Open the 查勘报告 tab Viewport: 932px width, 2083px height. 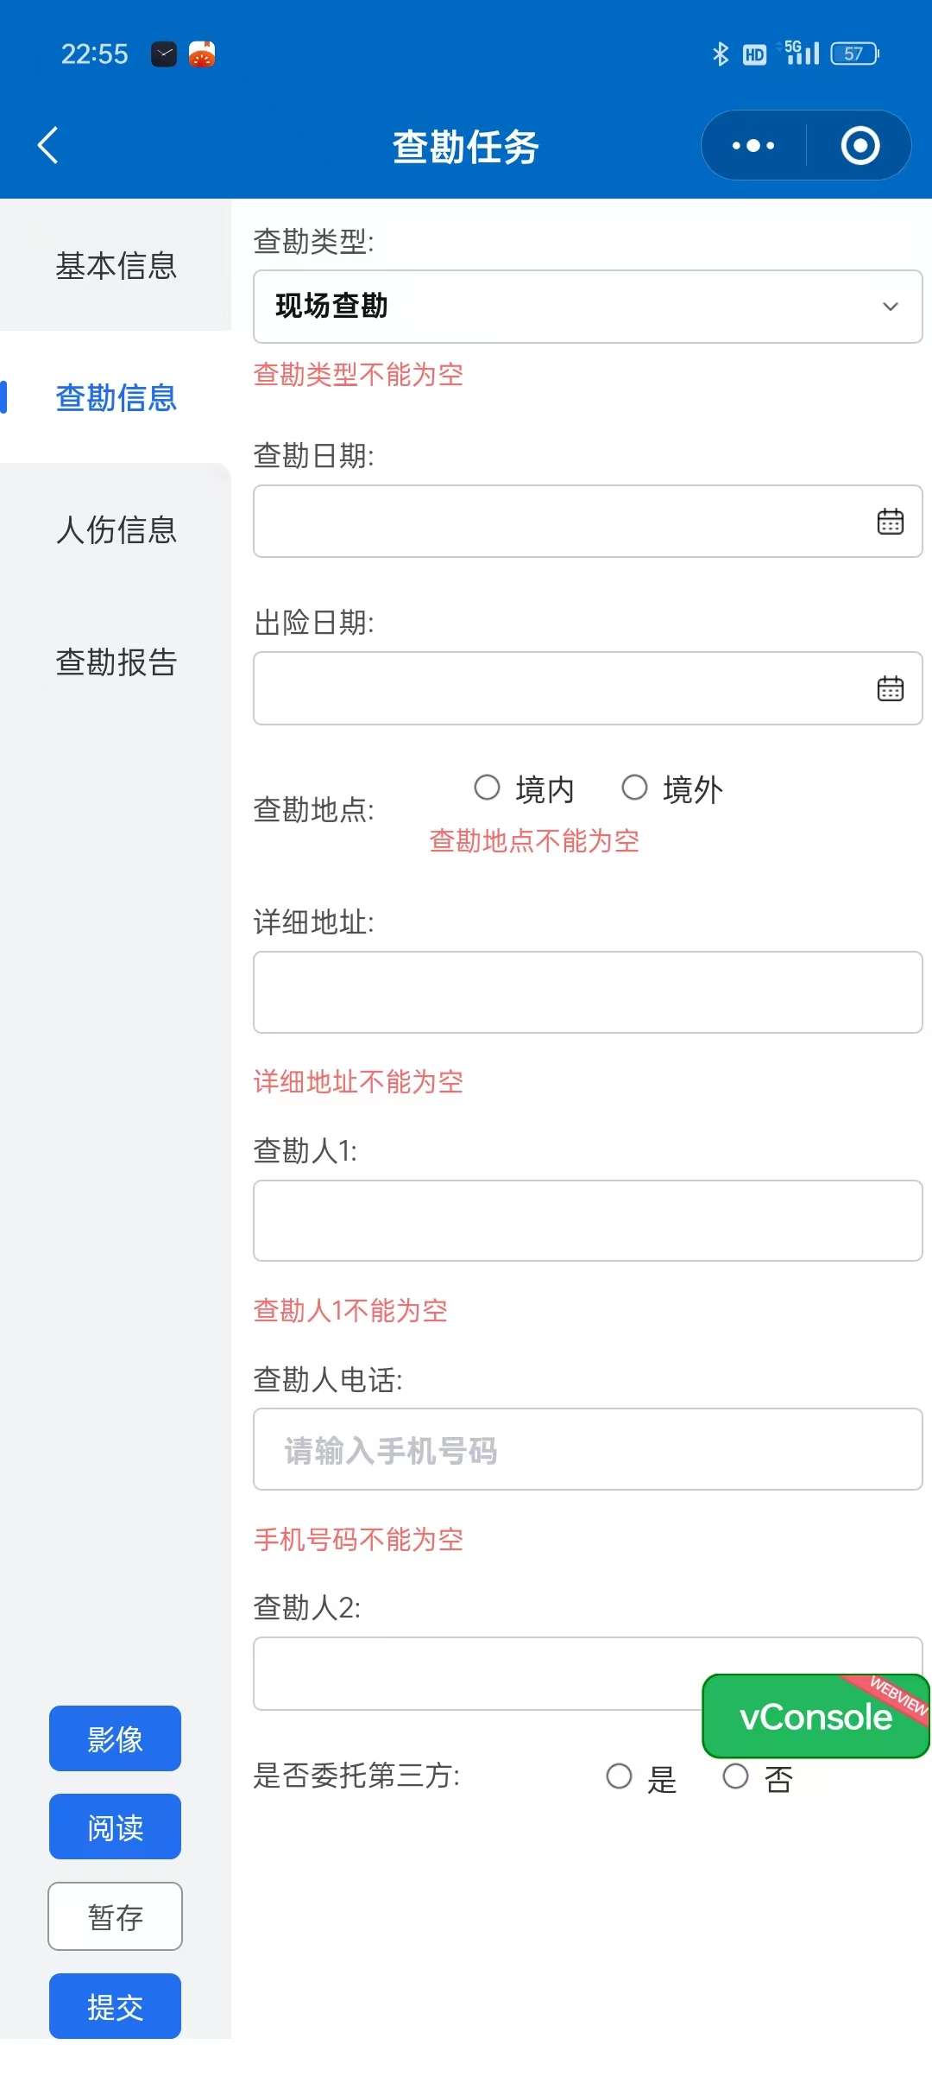(x=116, y=662)
